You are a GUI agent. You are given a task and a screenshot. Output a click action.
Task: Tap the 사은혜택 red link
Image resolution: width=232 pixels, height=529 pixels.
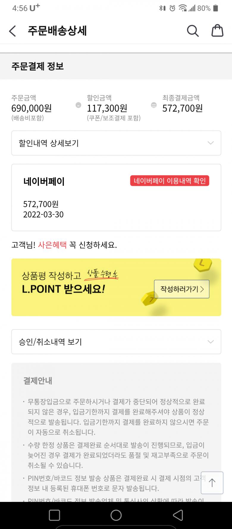[52, 245]
